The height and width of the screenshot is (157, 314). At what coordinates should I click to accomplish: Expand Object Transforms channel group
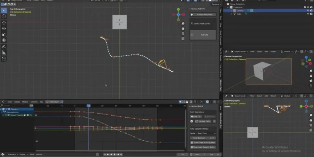click(3, 115)
